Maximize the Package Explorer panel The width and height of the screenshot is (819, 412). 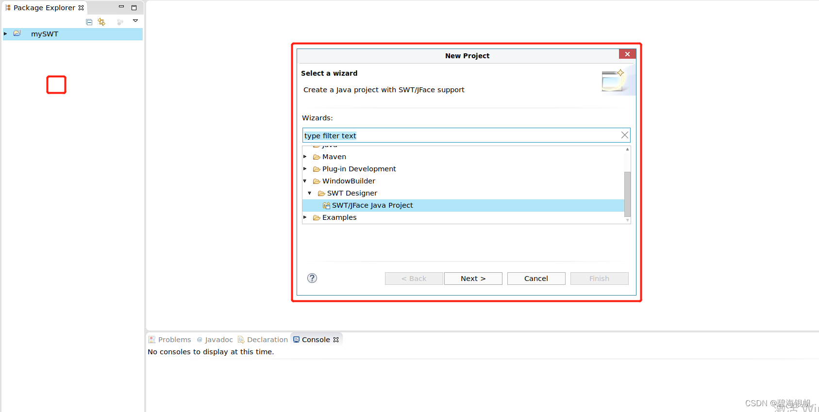pos(134,8)
